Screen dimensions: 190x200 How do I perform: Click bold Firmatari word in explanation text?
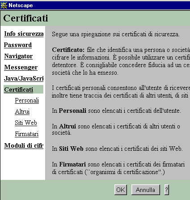(x=72, y=164)
